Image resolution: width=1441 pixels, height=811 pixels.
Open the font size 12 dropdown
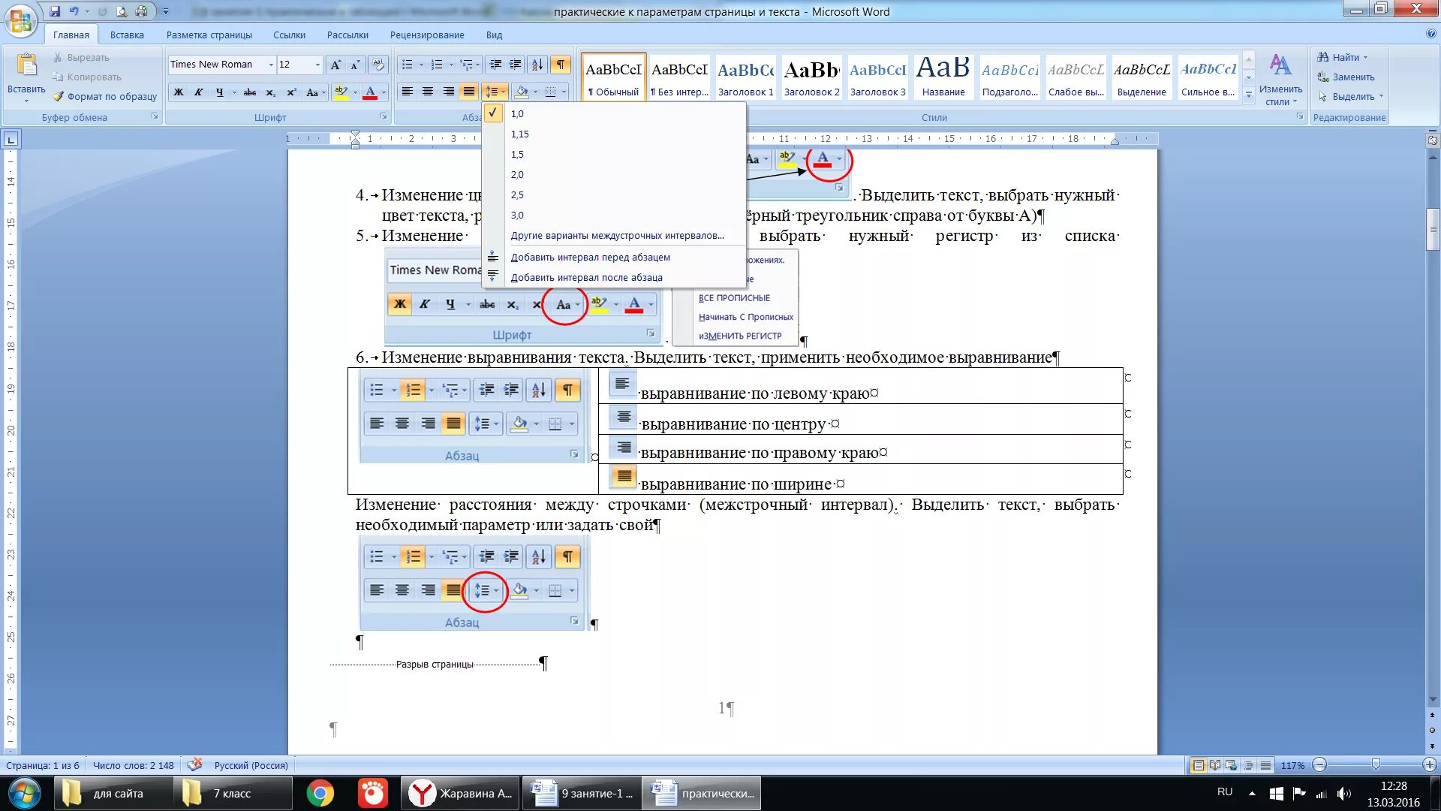click(317, 65)
